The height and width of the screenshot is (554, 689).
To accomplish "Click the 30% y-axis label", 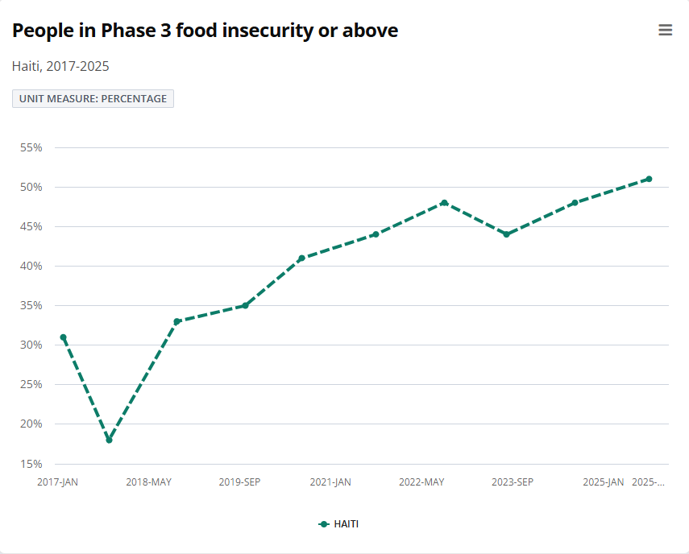I will click(x=31, y=345).
